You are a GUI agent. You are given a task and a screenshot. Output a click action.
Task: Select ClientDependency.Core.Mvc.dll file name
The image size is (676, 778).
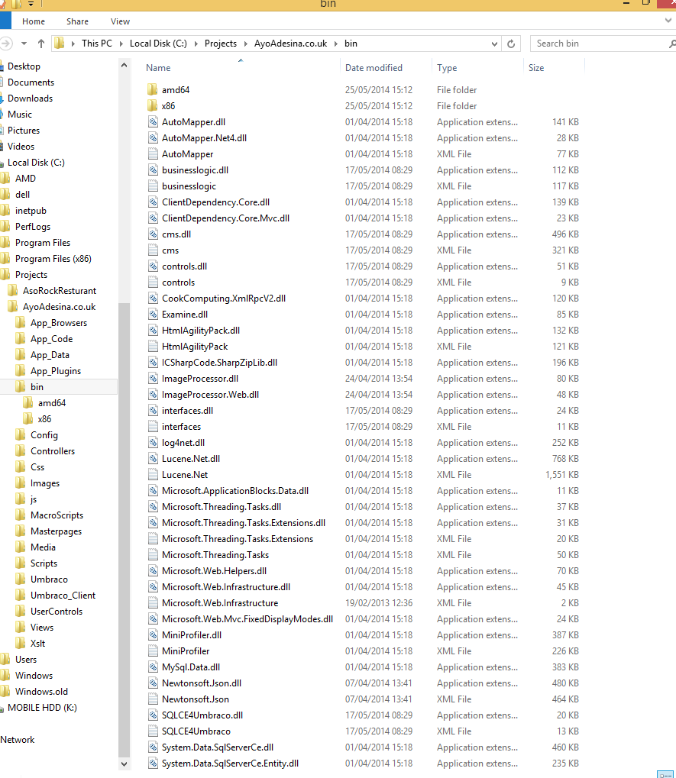[226, 218]
